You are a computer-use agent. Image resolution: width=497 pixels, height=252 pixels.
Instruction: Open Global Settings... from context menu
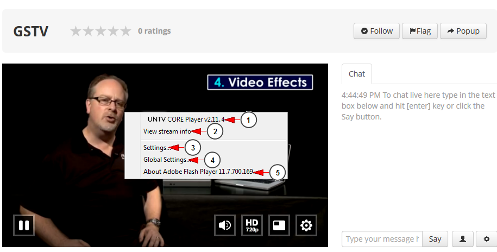click(x=167, y=160)
